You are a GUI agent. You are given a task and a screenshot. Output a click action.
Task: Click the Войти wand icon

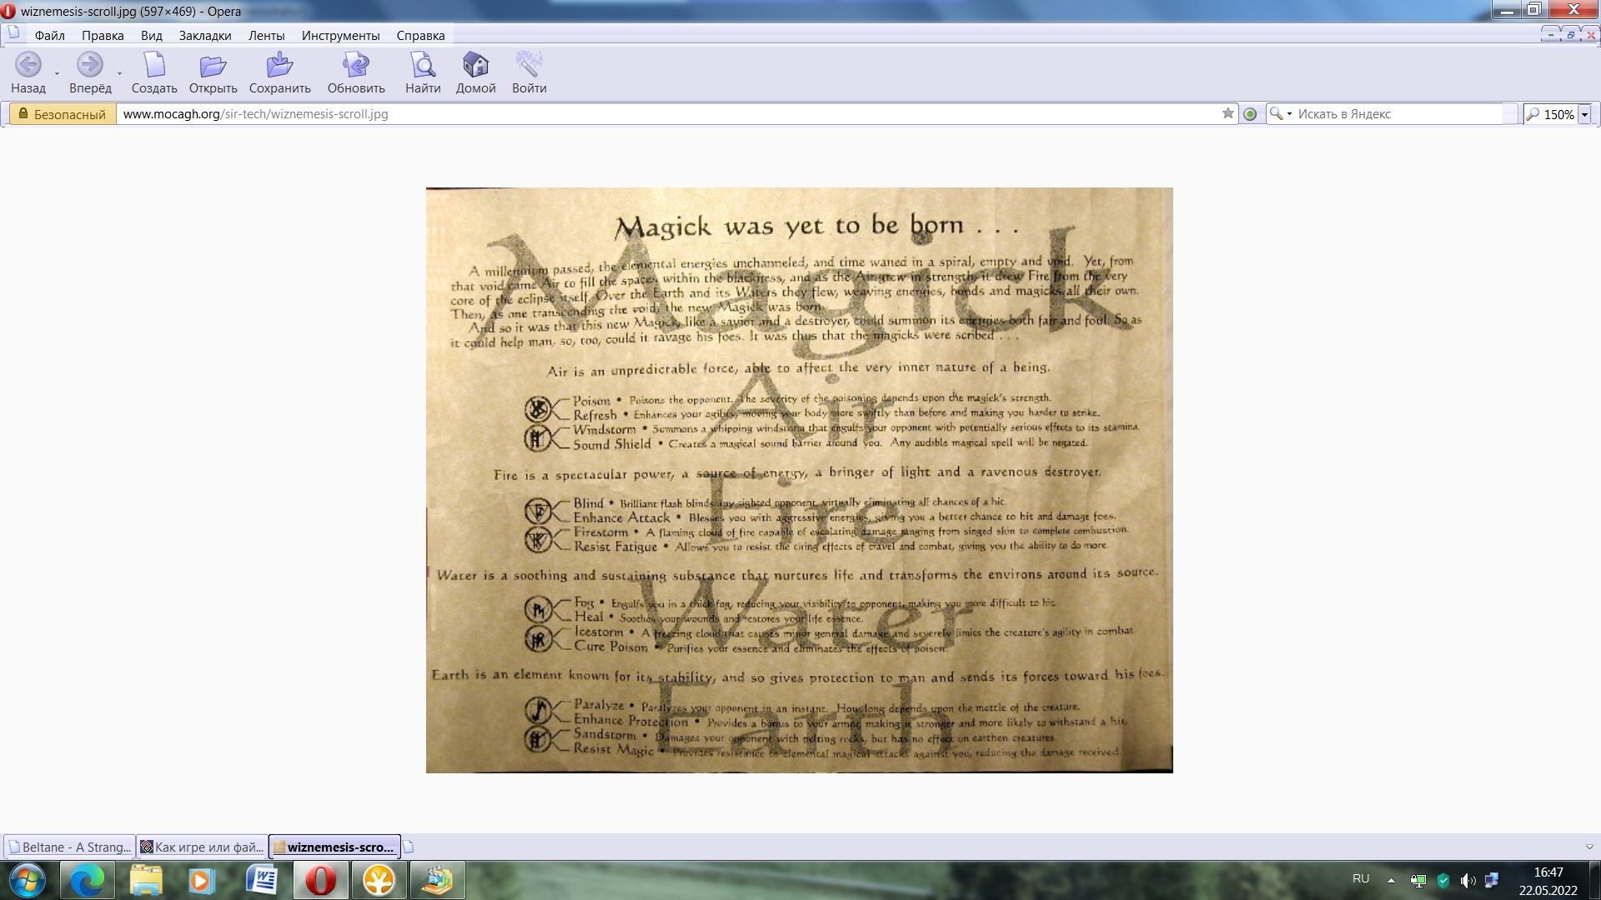click(x=529, y=65)
